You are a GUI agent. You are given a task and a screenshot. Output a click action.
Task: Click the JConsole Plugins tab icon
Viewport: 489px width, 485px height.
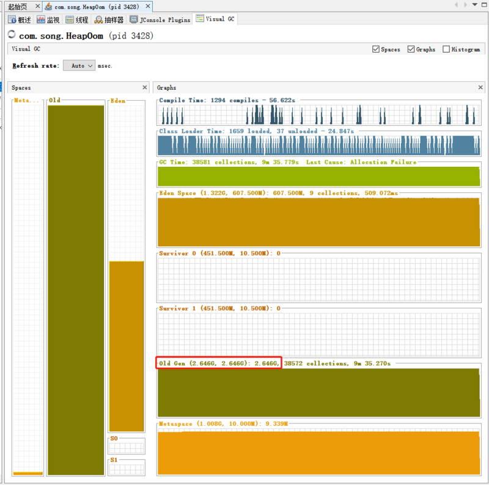[x=134, y=20]
